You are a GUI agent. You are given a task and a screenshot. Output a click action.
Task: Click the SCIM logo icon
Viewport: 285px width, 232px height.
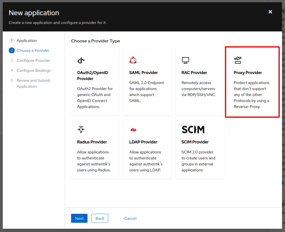tap(193, 129)
